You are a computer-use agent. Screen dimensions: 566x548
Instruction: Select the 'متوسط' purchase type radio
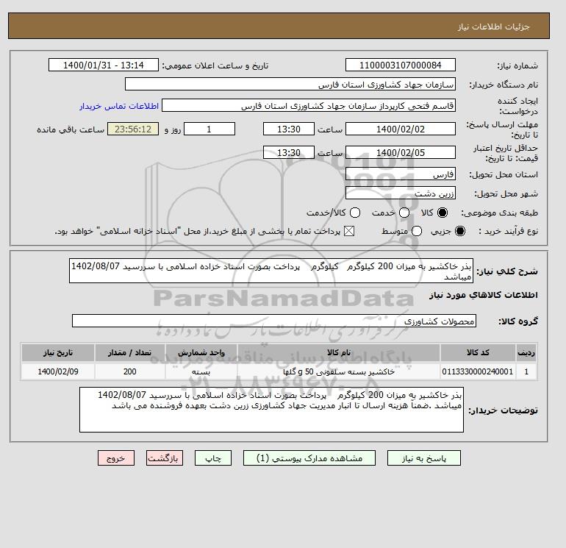417,231
